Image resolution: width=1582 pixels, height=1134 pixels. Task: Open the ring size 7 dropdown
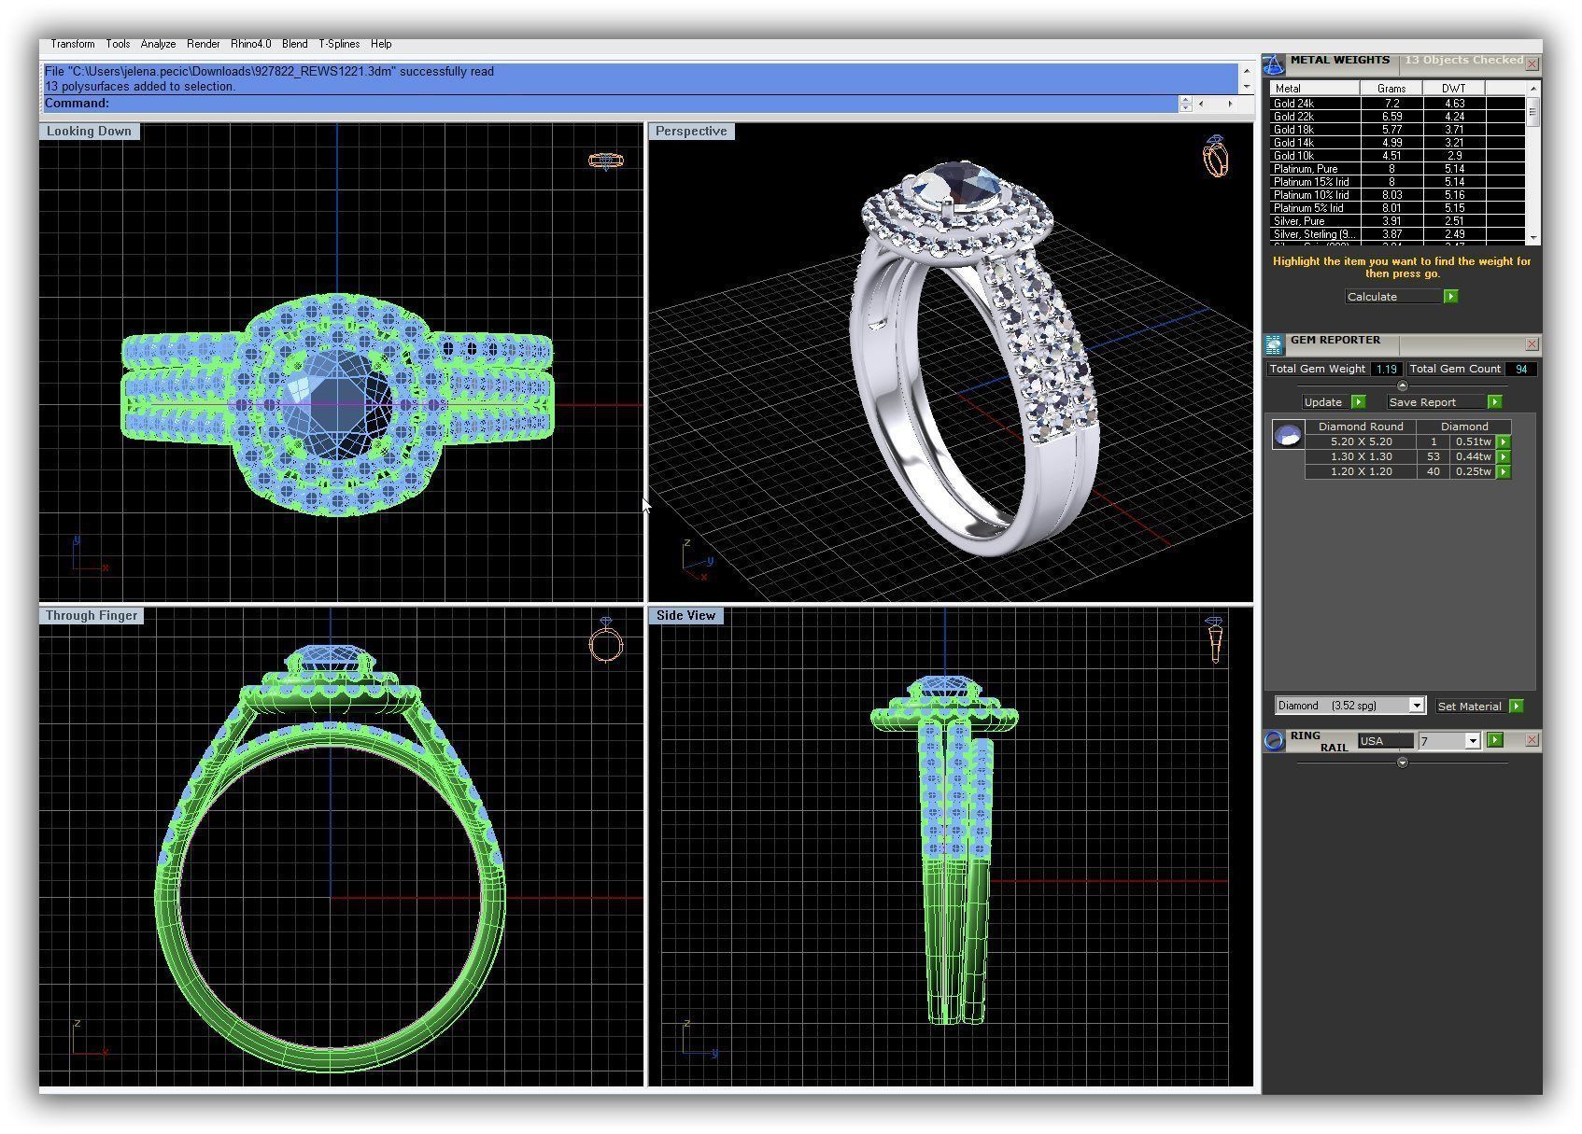click(1473, 740)
